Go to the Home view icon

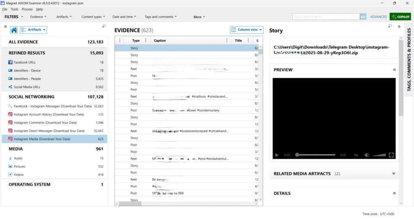tap(14, 30)
